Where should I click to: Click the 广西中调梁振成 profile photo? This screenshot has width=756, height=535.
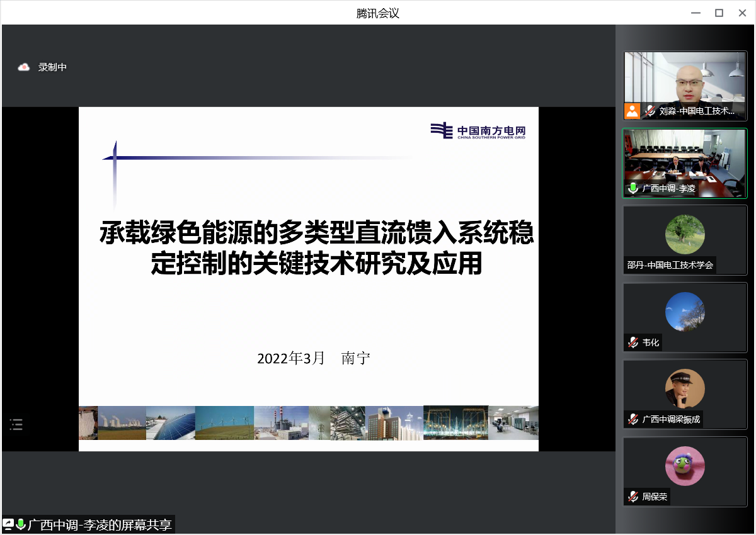click(685, 388)
